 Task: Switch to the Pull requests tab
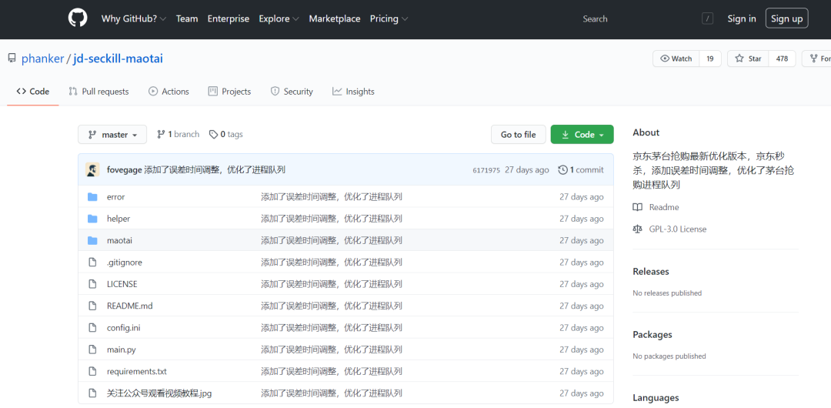click(x=98, y=92)
